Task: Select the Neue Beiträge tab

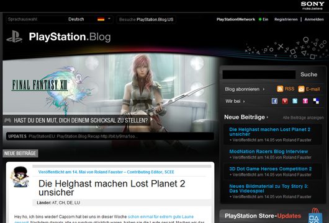Action: [20, 153]
